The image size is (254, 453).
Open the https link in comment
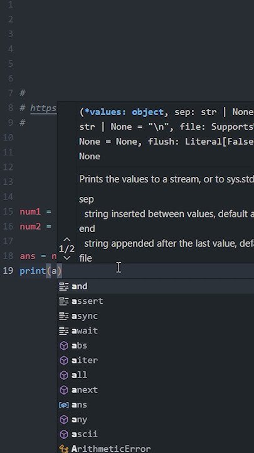tap(43, 108)
